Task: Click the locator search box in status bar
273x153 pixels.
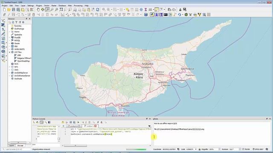Action: 17,149
